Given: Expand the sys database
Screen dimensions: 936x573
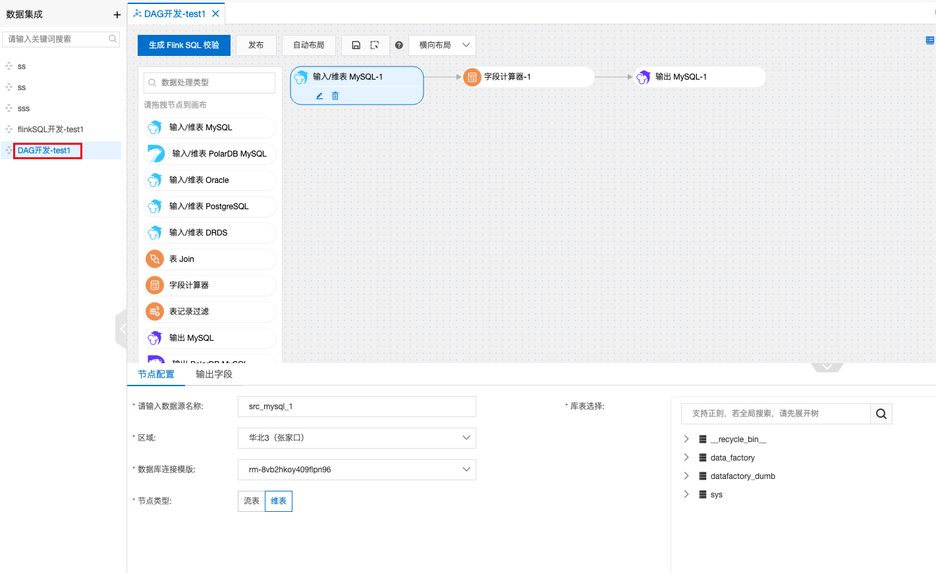Looking at the screenshot, I should coord(686,494).
